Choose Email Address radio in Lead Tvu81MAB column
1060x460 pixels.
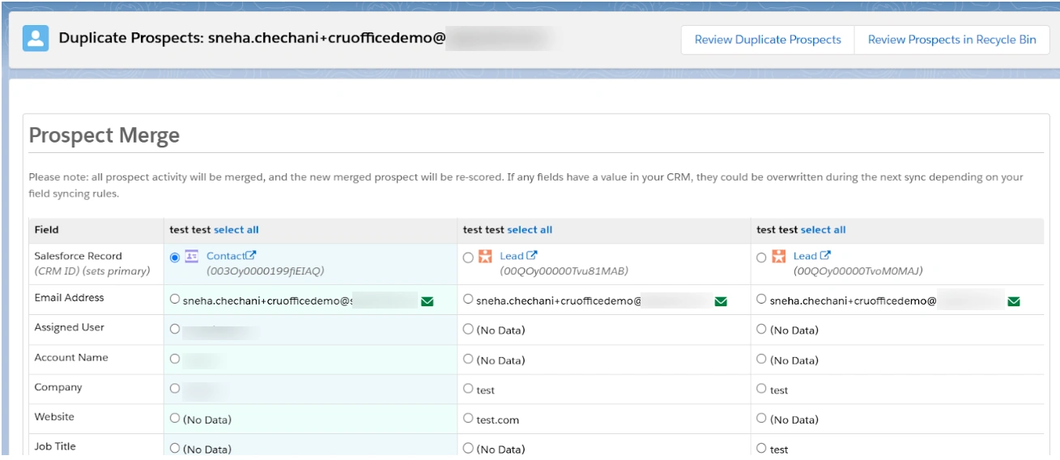coord(468,300)
